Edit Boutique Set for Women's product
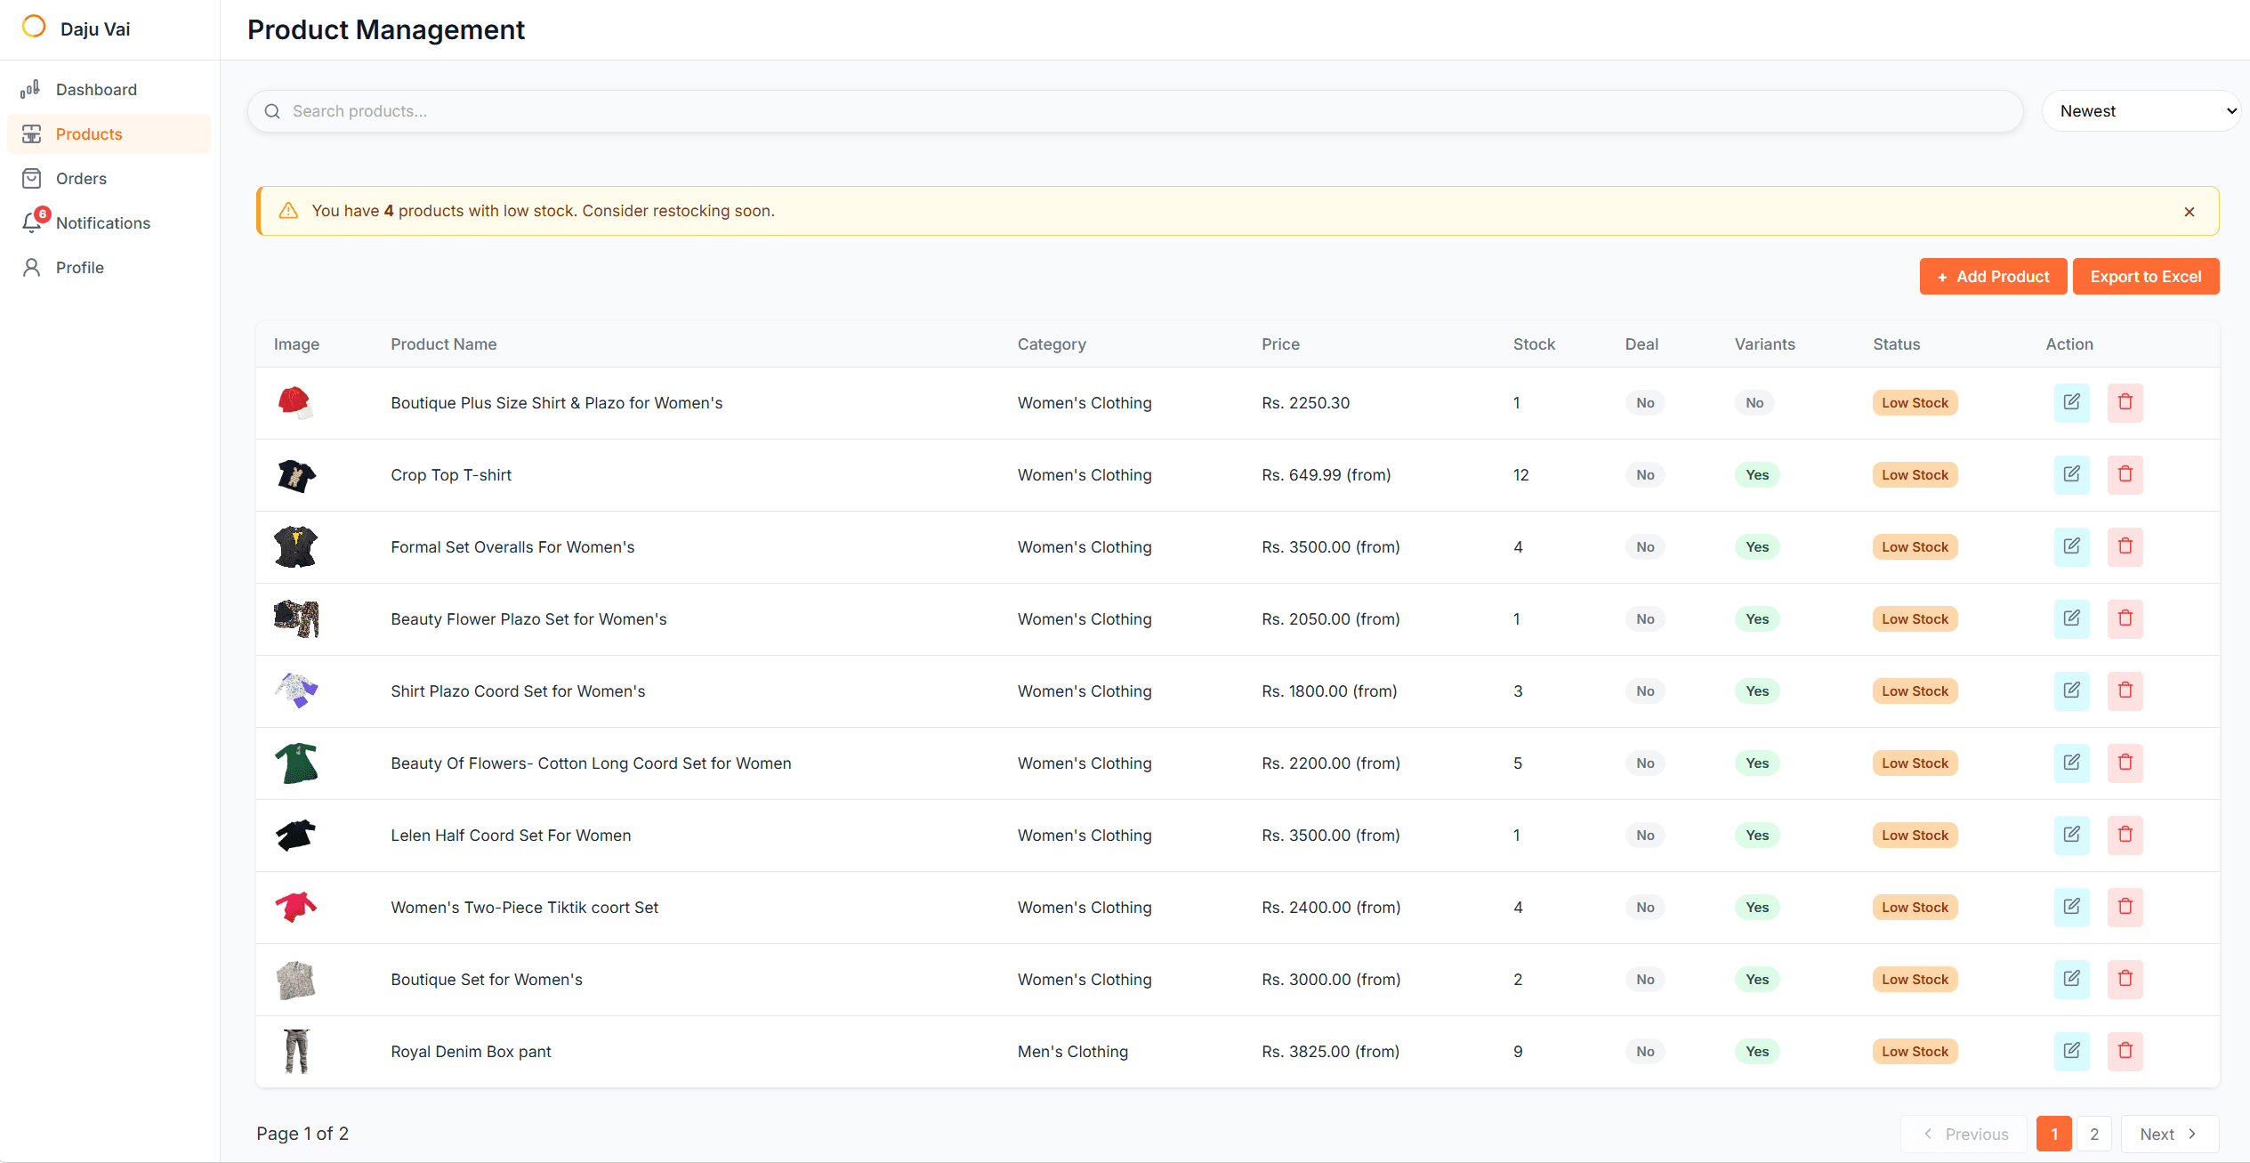 [2071, 979]
